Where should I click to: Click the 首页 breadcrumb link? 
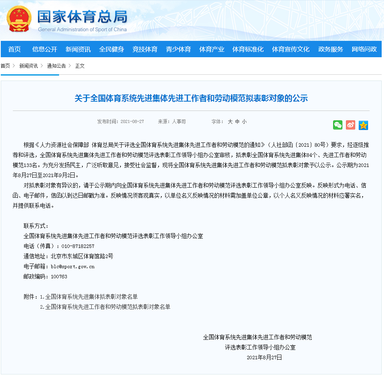pos(5,66)
